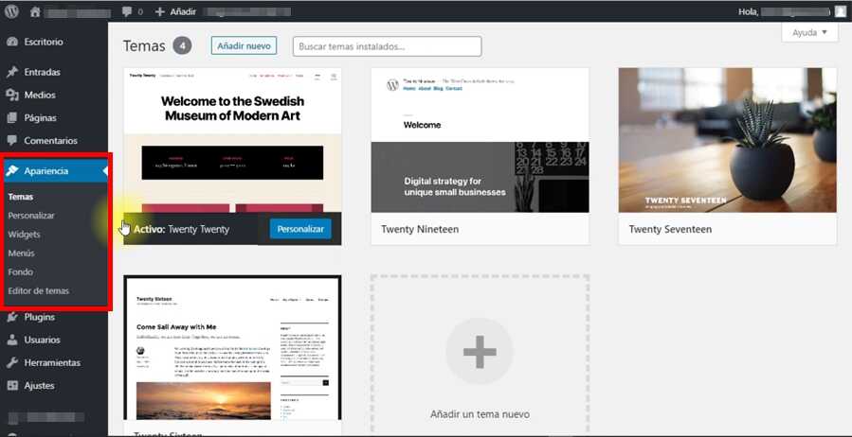Click the theme count badge 4

click(x=183, y=46)
